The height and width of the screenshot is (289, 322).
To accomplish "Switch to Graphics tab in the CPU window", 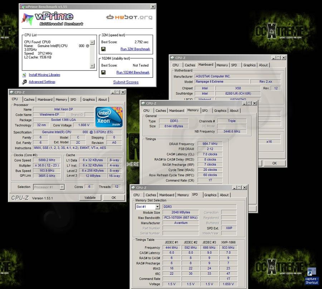I will (89, 99).
